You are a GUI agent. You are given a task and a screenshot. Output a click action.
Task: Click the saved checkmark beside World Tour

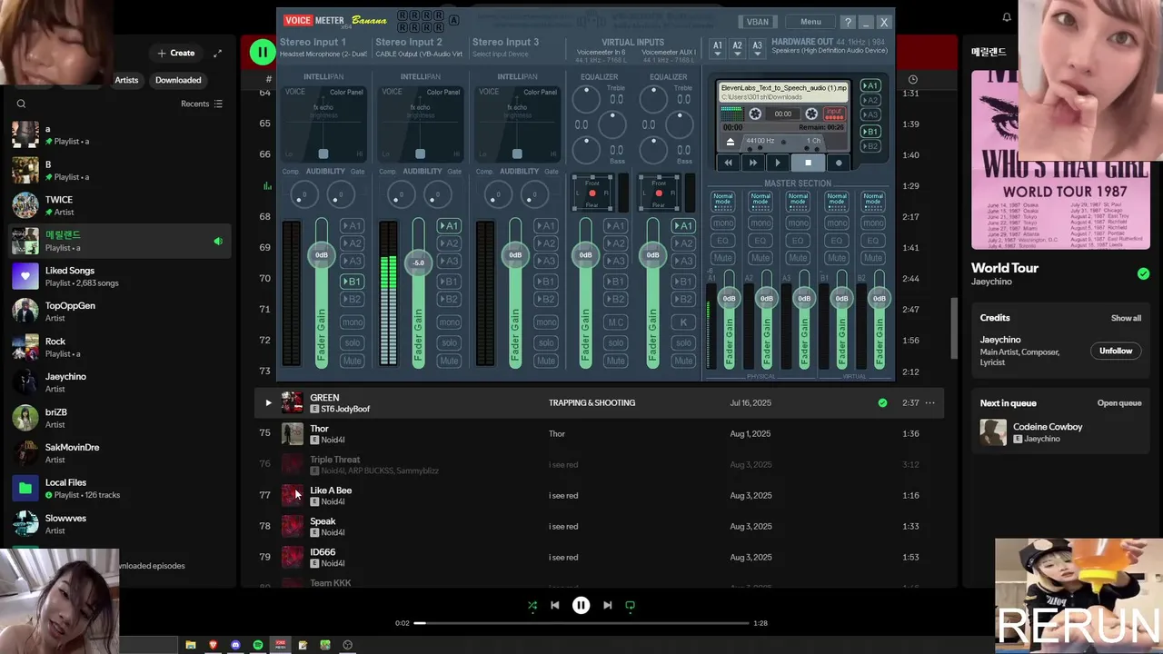point(1143,273)
